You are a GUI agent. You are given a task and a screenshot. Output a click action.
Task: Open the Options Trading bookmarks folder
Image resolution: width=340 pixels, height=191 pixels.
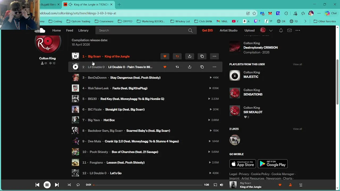pyautogui.click(x=78, y=21)
